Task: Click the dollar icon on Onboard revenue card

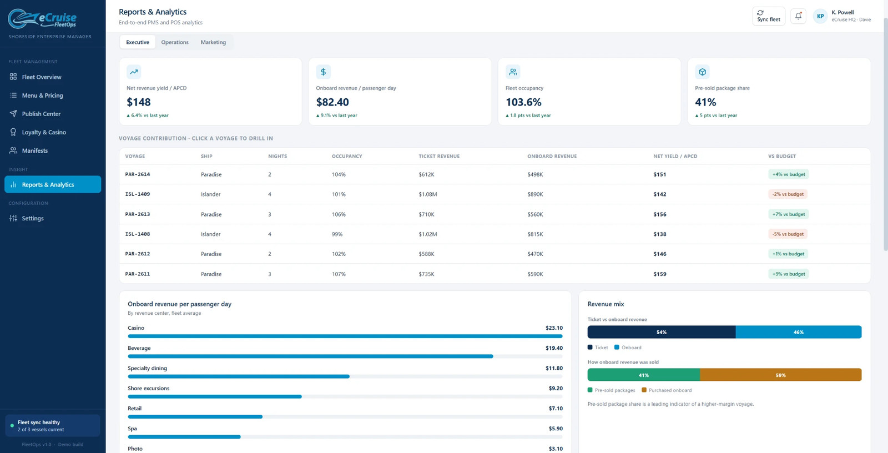Action: pyautogui.click(x=323, y=72)
